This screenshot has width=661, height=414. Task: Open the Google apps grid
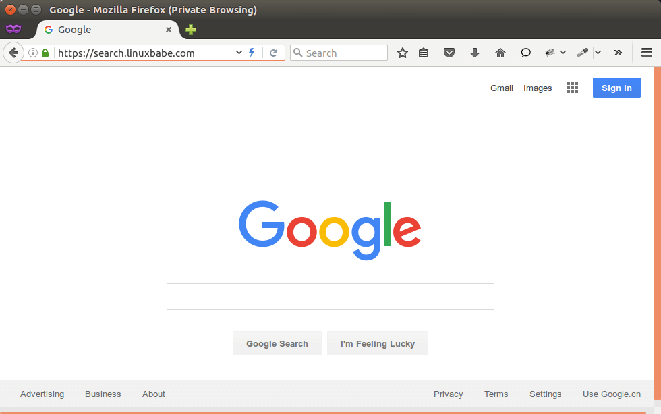click(x=573, y=88)
